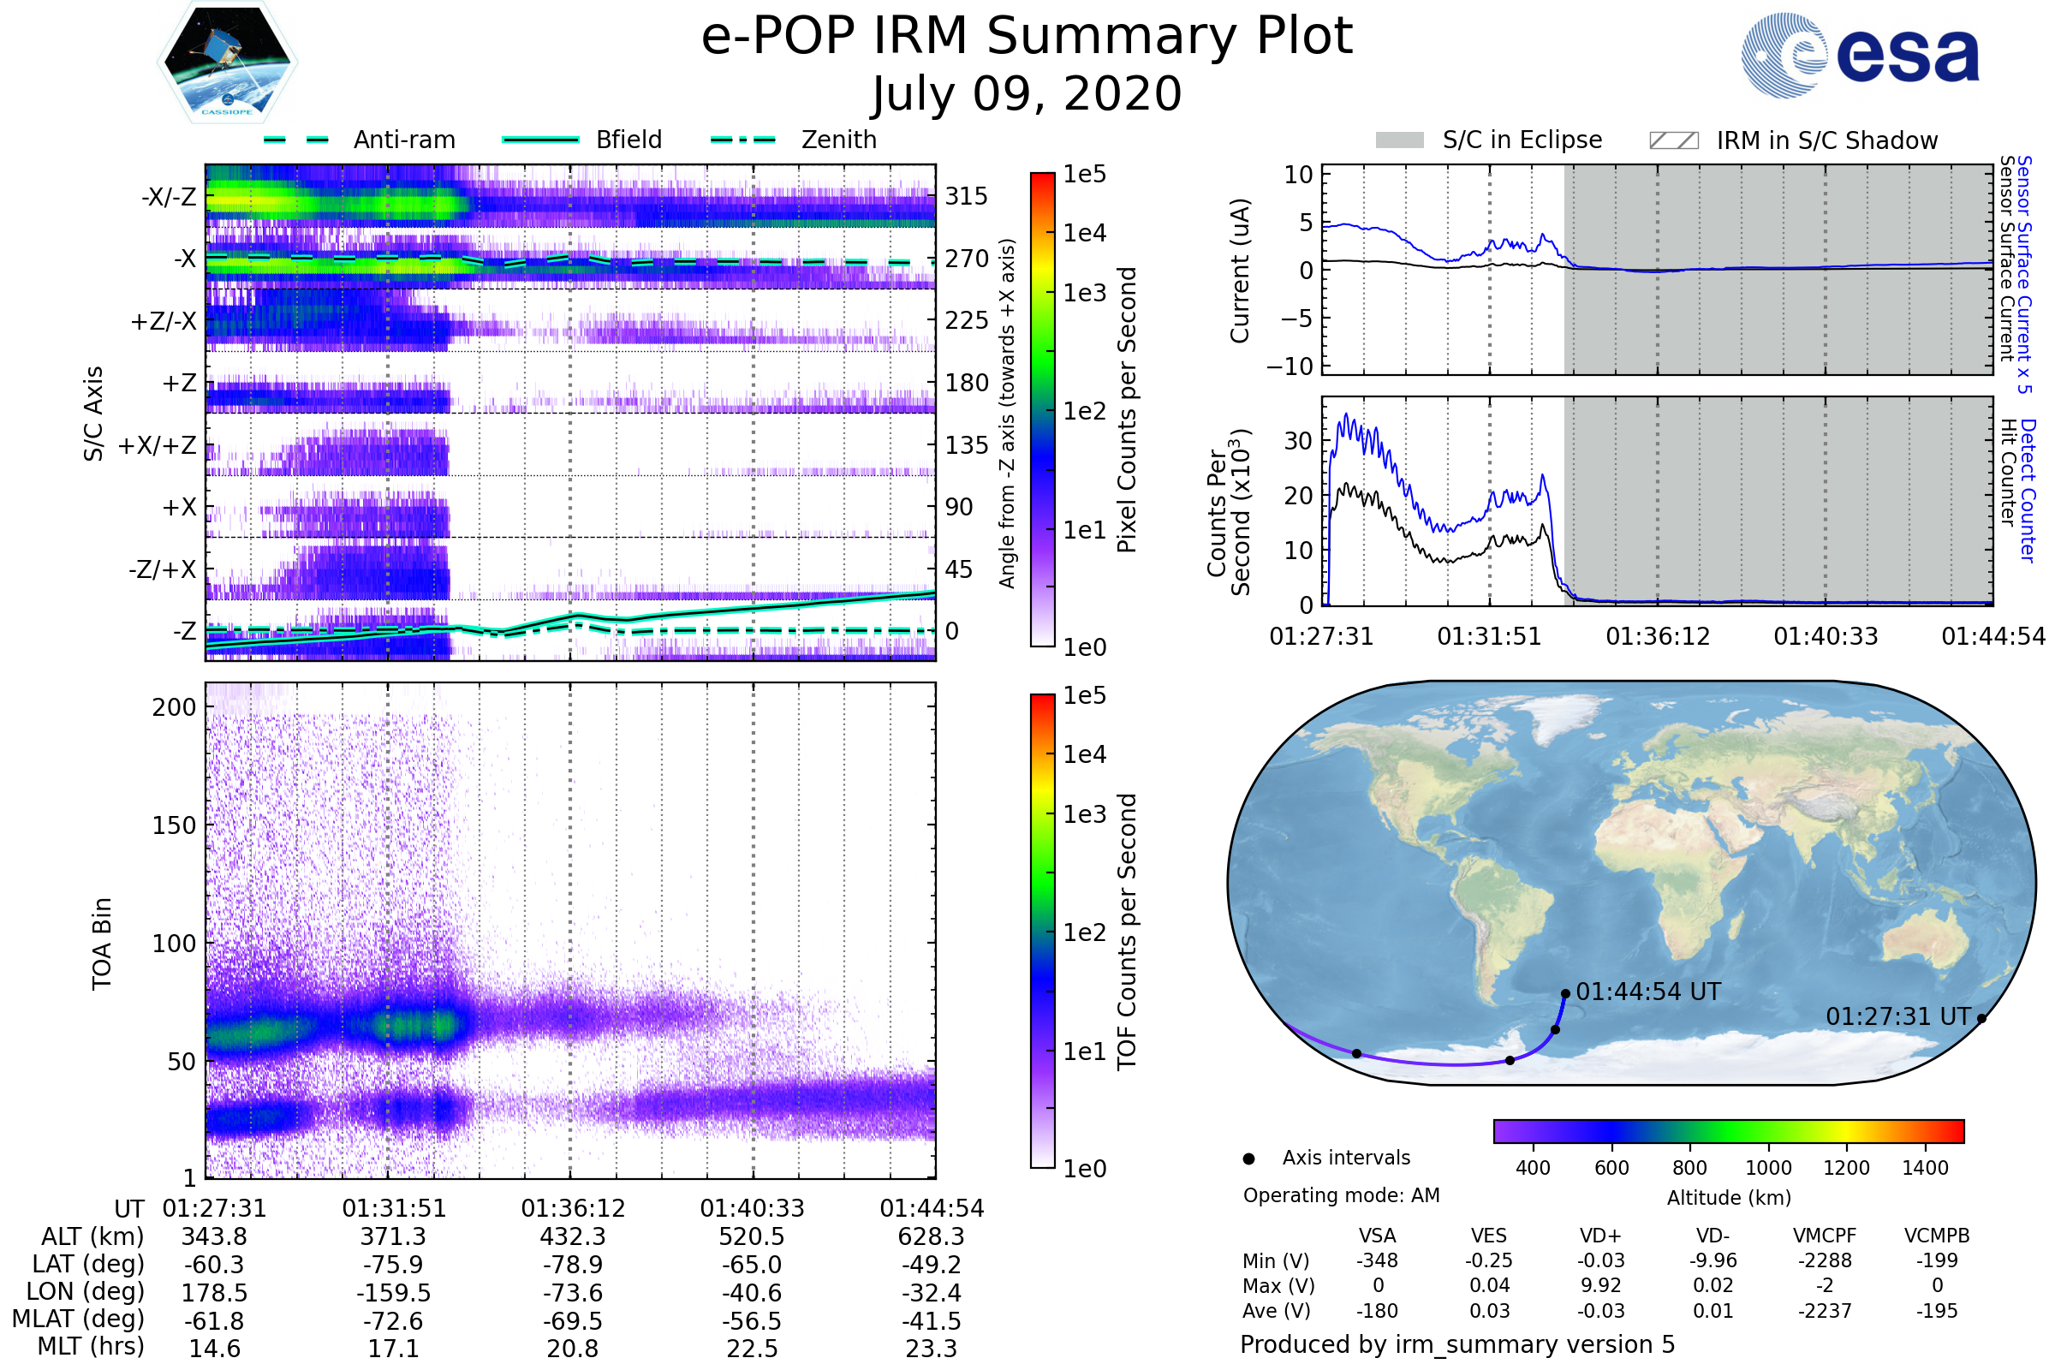Click the CASSIOPE satellite logo
Viewport: 2055px width, 1370px height.
[227, 63]
